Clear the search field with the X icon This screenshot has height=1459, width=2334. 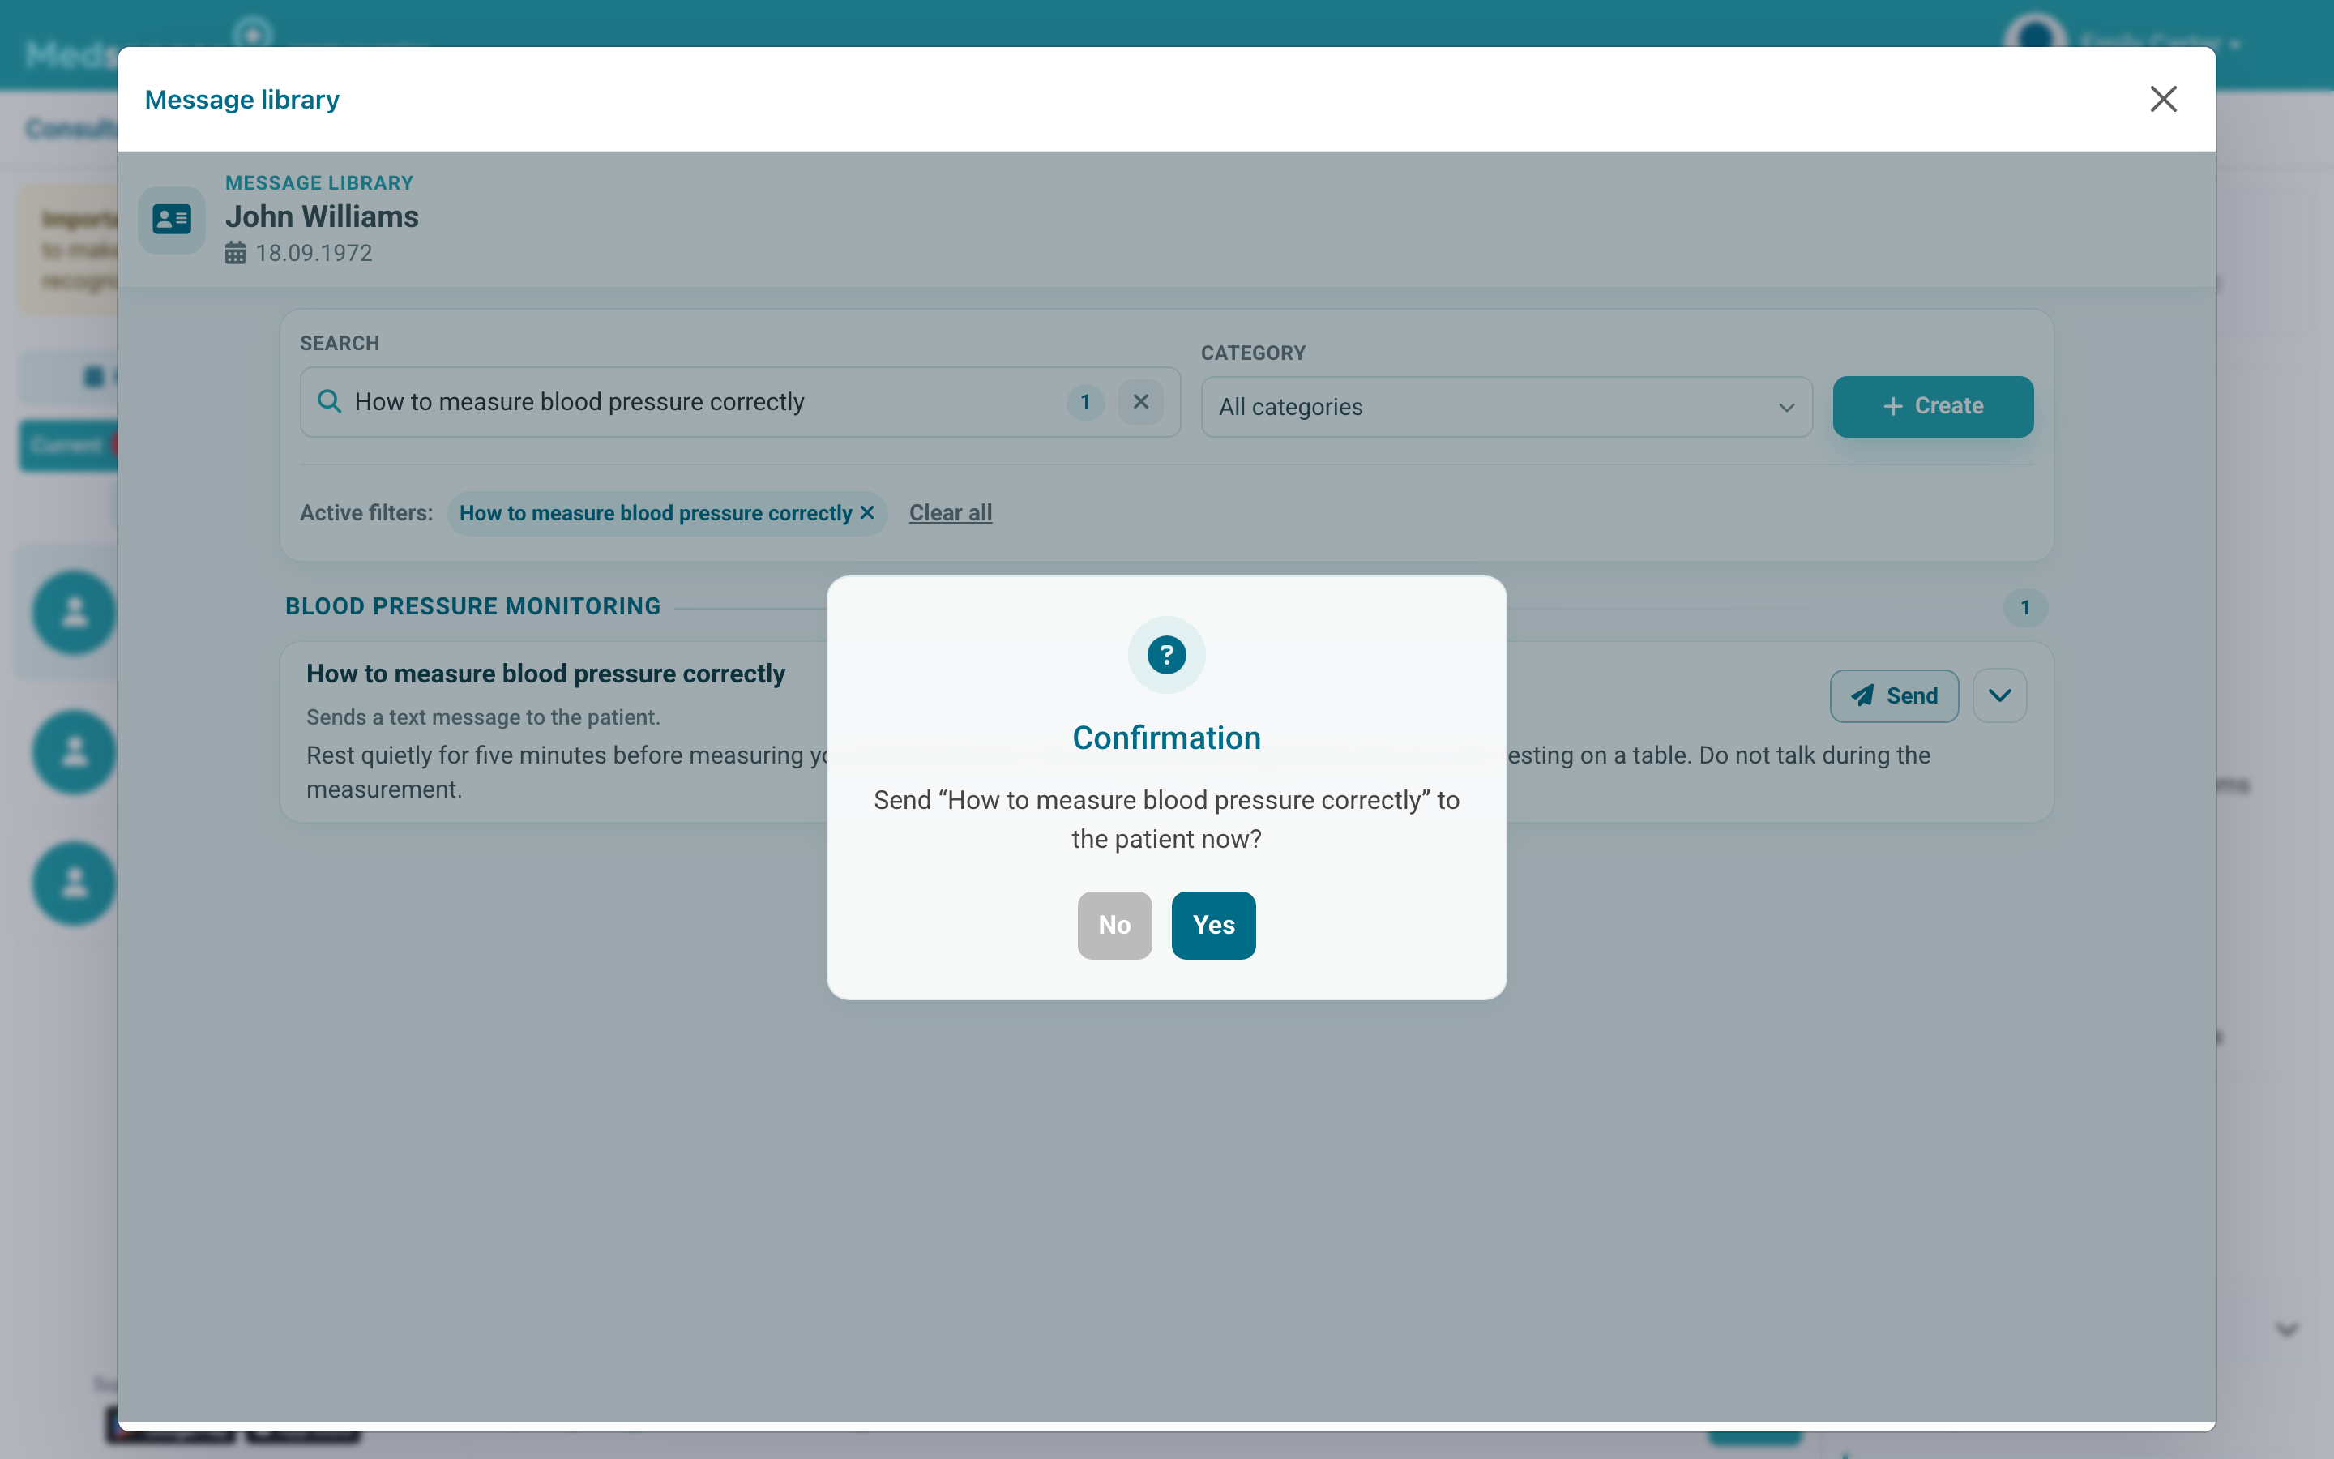click(1140, 401)
